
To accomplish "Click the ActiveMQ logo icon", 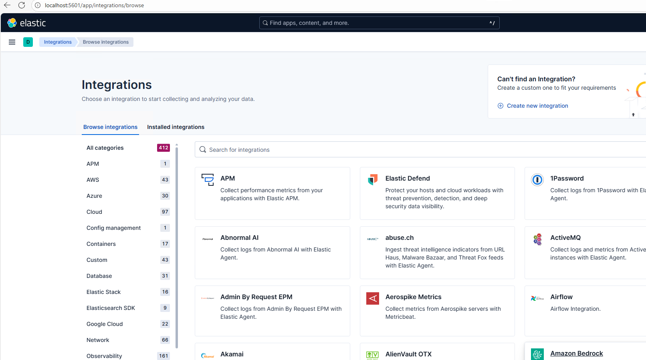I will click(537, 239).
